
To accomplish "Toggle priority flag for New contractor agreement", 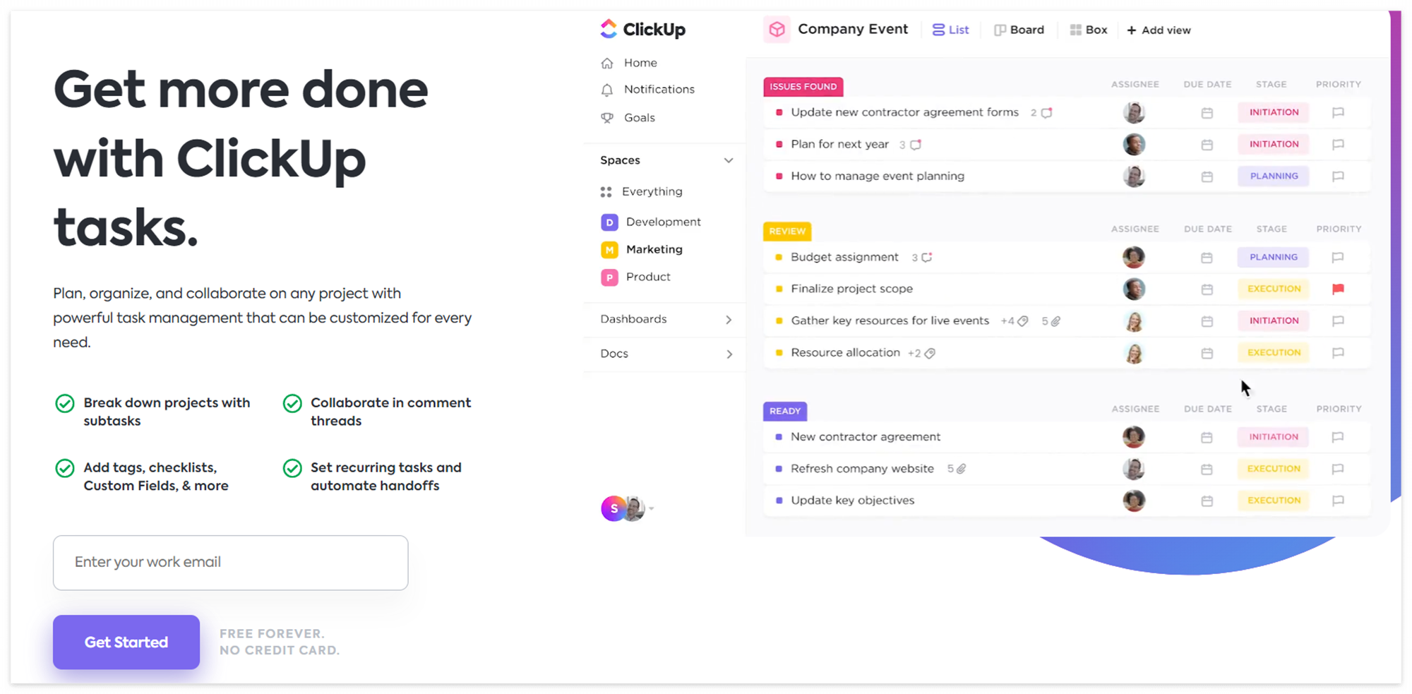I will 1338,438.
